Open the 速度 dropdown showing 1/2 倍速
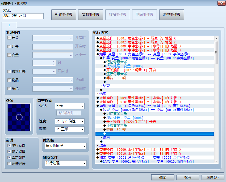 pos(70,121)
